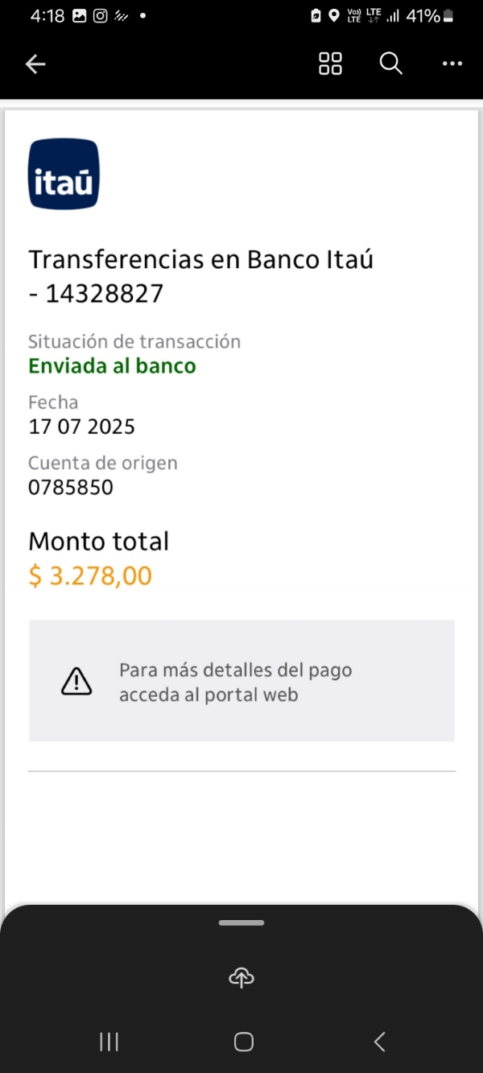Tap the warning triangle icon
483x1073 pixels.
coord(76,682)
